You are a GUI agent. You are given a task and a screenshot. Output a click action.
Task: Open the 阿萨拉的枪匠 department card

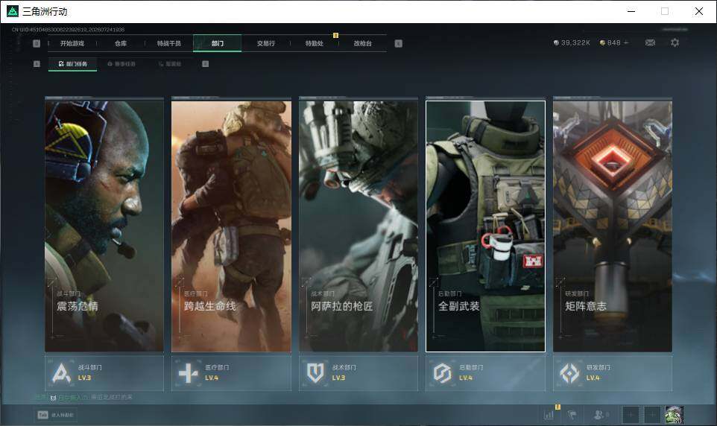pos(358,226)
